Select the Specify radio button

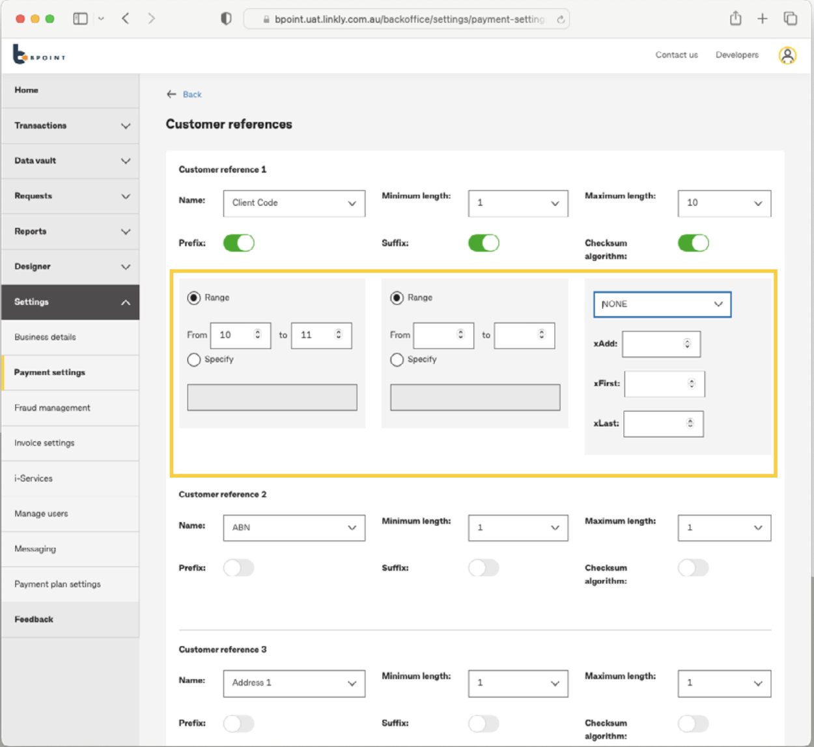[193, 360]
